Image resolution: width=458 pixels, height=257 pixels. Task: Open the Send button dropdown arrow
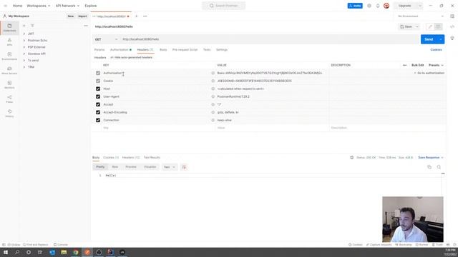coord(441,39)
